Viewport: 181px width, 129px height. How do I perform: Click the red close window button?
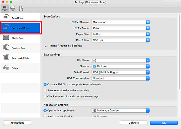(x=3, y=2)
